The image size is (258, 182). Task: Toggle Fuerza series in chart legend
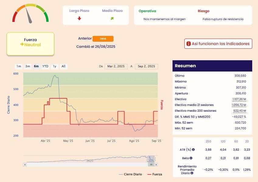pos(155,174)
